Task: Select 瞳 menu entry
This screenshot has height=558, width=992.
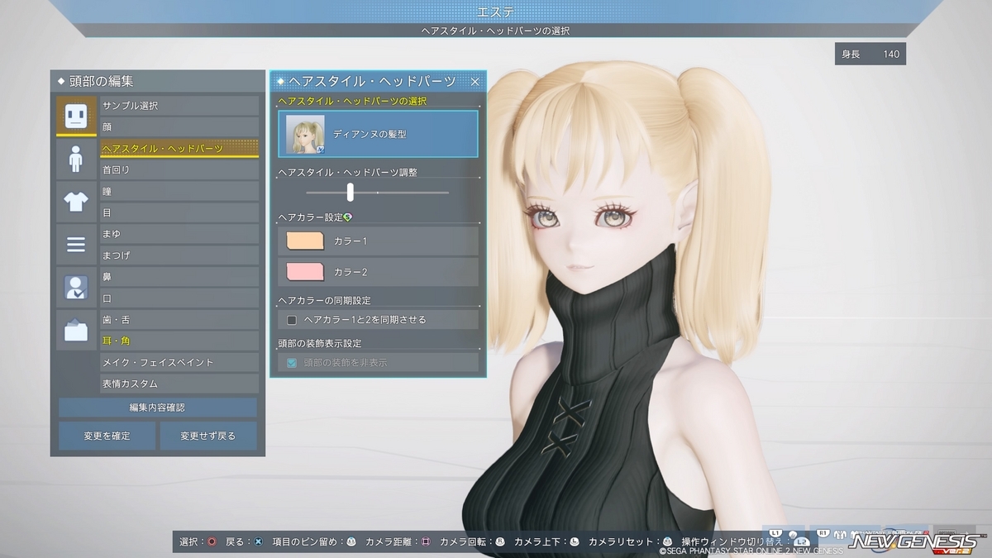Action: click(179, 191)
